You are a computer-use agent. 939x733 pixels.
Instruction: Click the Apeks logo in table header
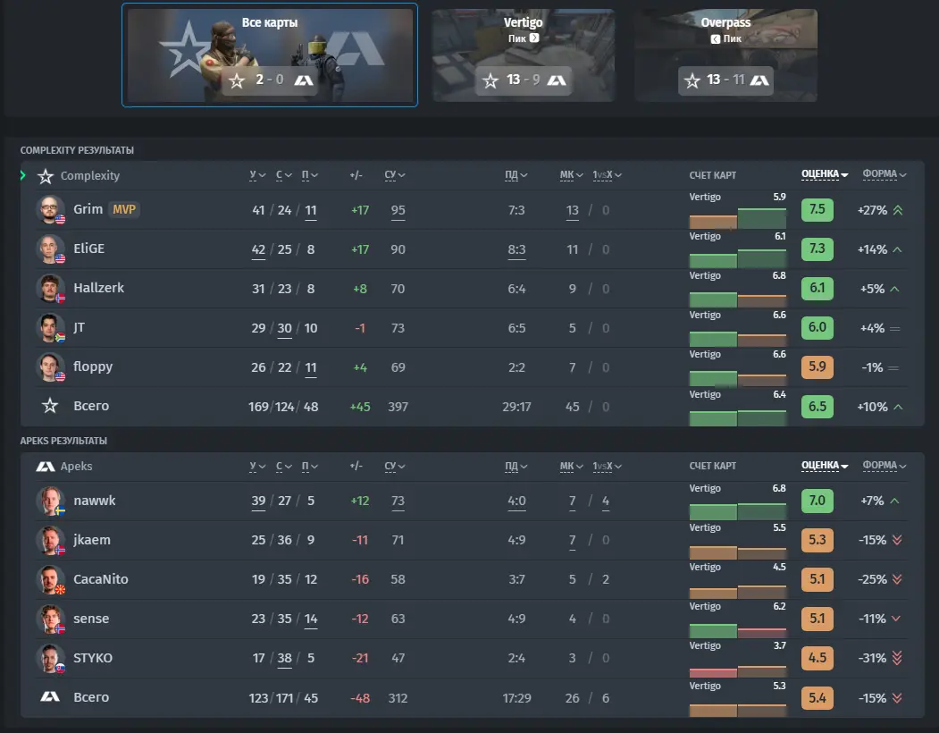pos(46,467)
